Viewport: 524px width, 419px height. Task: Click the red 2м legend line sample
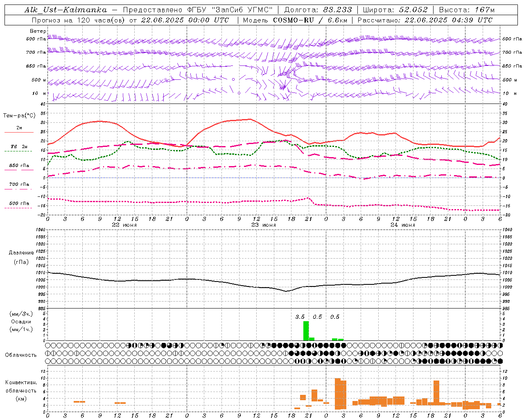click(x=19, y=132)
